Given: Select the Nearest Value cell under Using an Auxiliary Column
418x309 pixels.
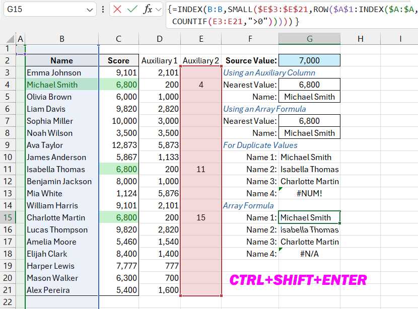Looking at the screenshot, I should tap(309, 85).
